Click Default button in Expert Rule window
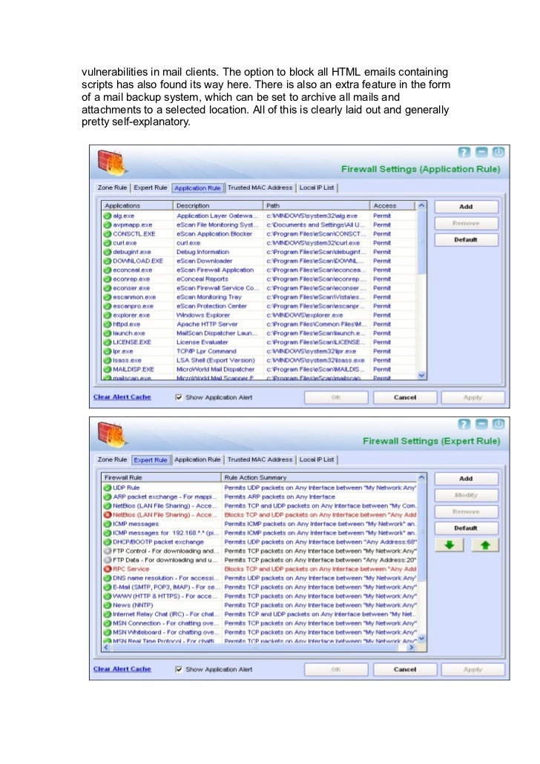This screenshot has width=540, height=764. point(467,528)
